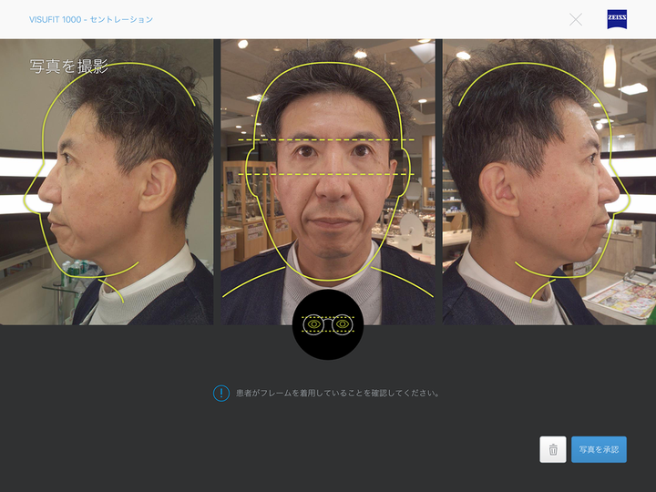Click the lower dashed guide line on the front photo
656x492 pixels.
point(328,173)
